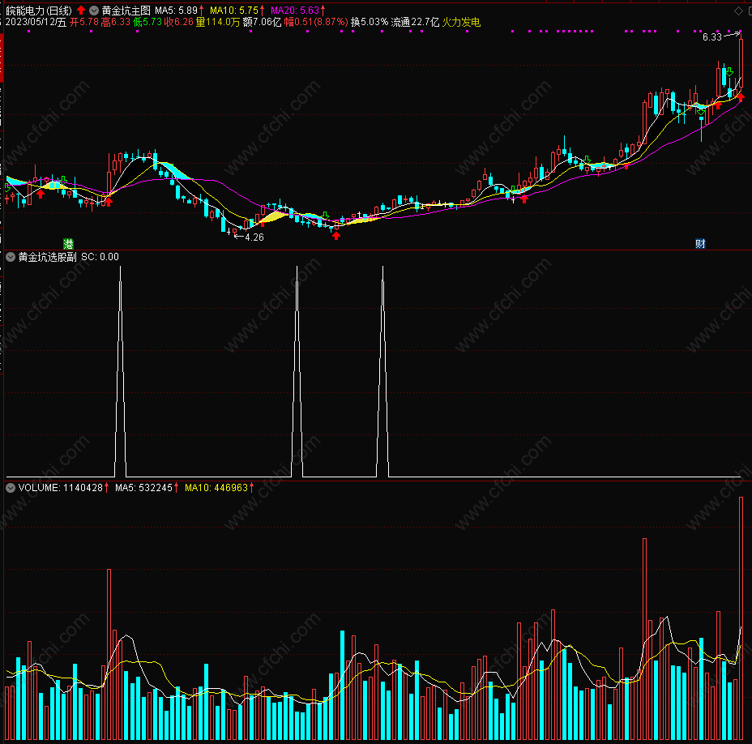Click the 火力发电 sector link
Screen dimensions: 752x744
[461, 22]
